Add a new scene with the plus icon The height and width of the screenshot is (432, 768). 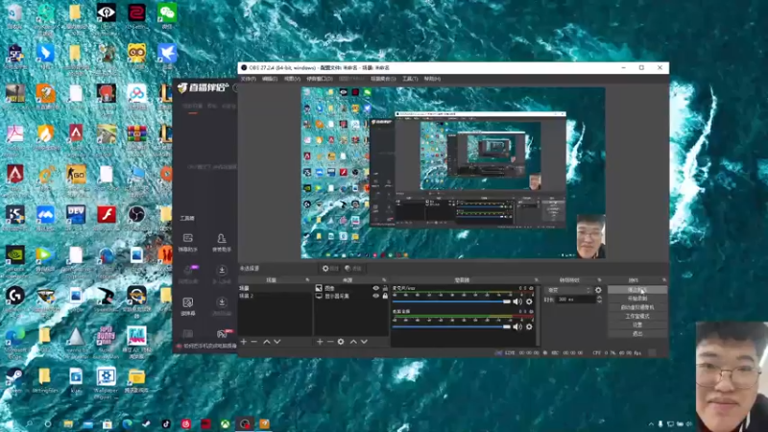pos(244,342)
